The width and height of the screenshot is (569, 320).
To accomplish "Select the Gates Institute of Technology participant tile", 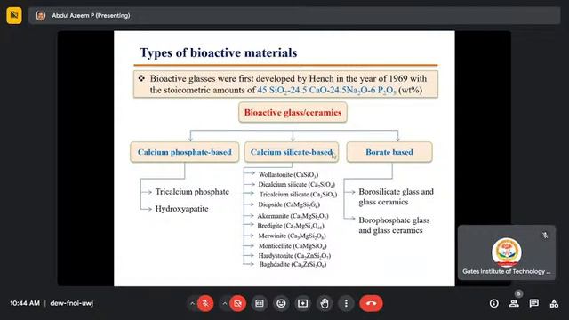I will point(507,252).
